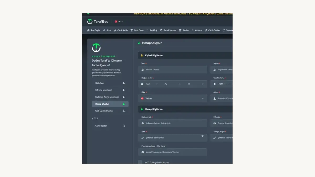Viewport: 315px width, 177px height.
Task: Open the Gün day dropdown
Action: pos(150,84)
